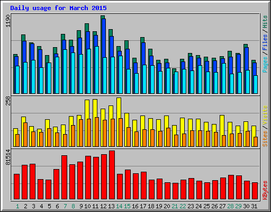Click the red KBytes bar for day 1
This screenshot has width=271, height=212.
[x=16, y=187]
